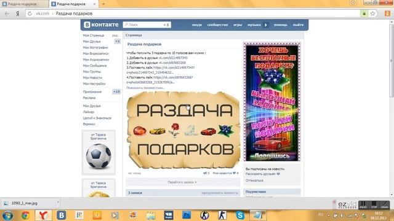Open Photoshop from the taskbar
This screenshot has width=394, height=221.
(x=187, y=215)
